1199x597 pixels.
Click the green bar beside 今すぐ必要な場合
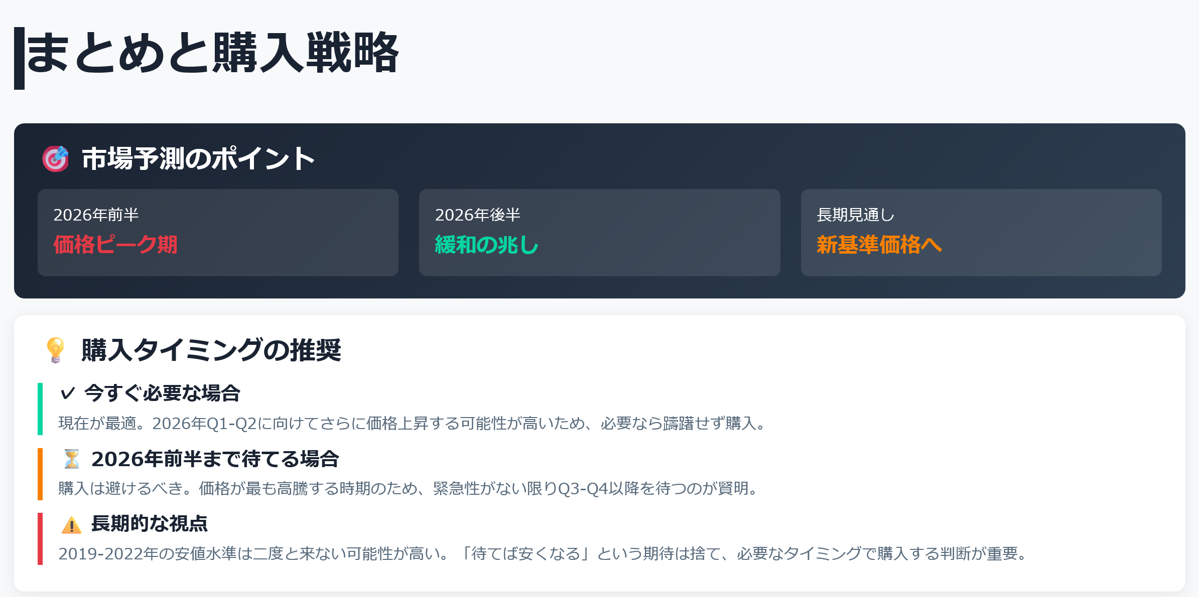coord(40,409)
